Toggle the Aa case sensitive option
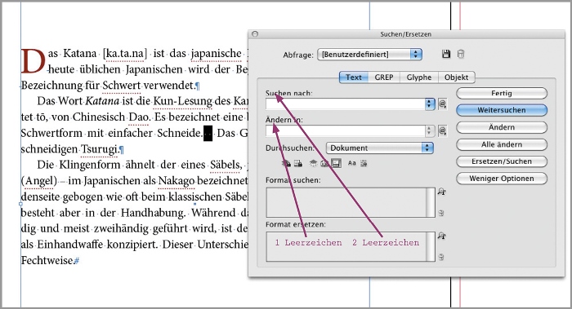Viewport: 572px width, 309px height. [x=351, y=163]
